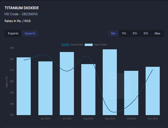Click the Import Rate line's lowest point

point(115,112)
